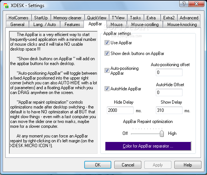
Task: Click the Hide Delay field showing 2000
Action: [x=120, y=110]
